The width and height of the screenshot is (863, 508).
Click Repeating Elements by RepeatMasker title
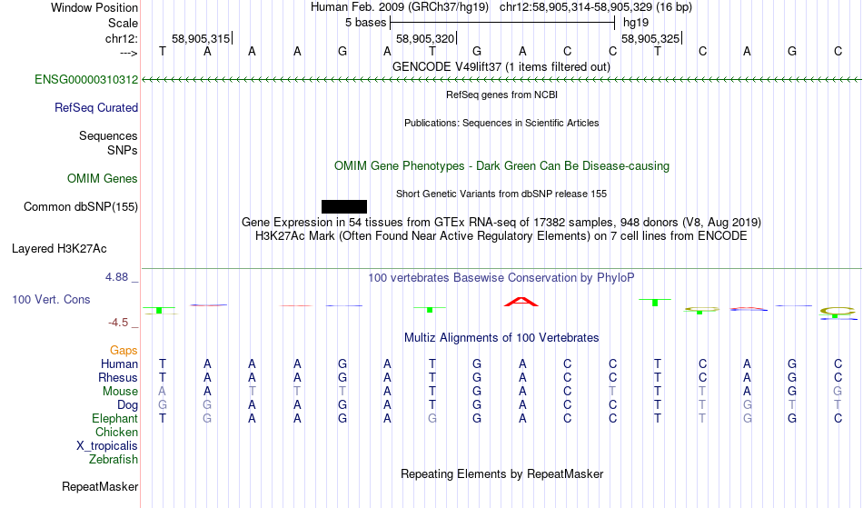[x=502, y=473]
